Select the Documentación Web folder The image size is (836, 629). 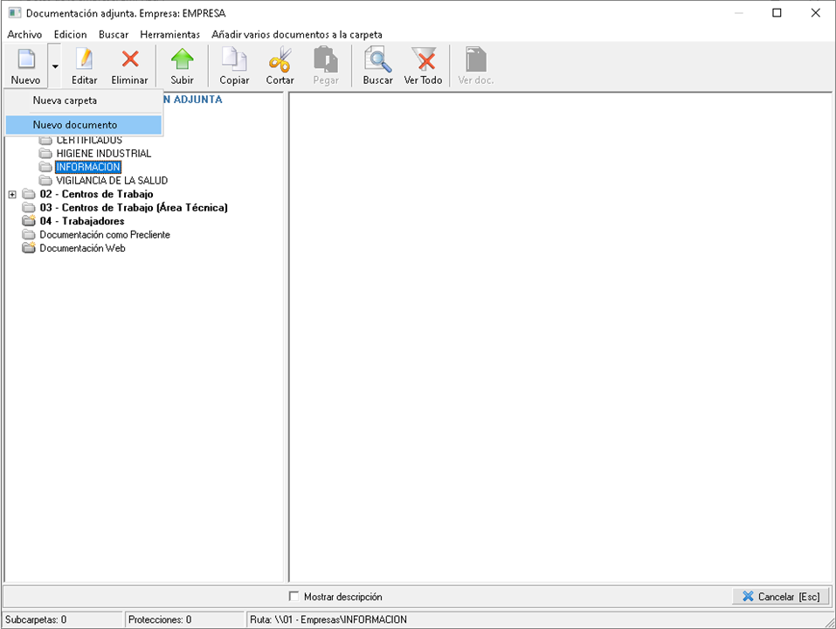[82, 248]
